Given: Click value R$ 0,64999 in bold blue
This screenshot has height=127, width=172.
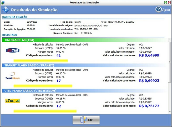Looking at the screenshot, I should [x=149, y=55].
